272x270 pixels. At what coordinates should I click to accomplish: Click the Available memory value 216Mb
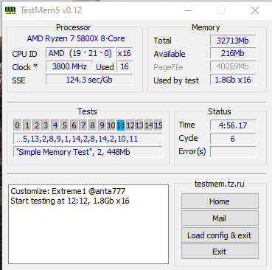(x=233, y=53)
